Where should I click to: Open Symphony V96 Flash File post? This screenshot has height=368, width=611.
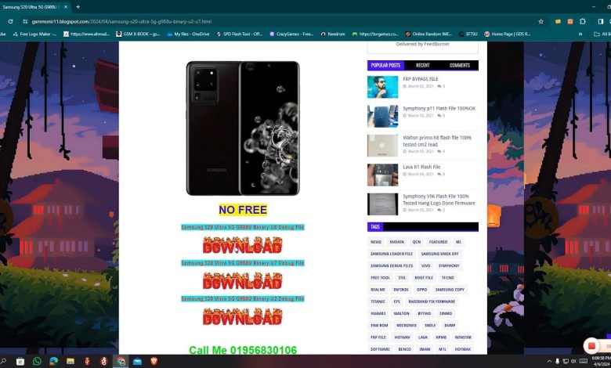tap(439, 200)
